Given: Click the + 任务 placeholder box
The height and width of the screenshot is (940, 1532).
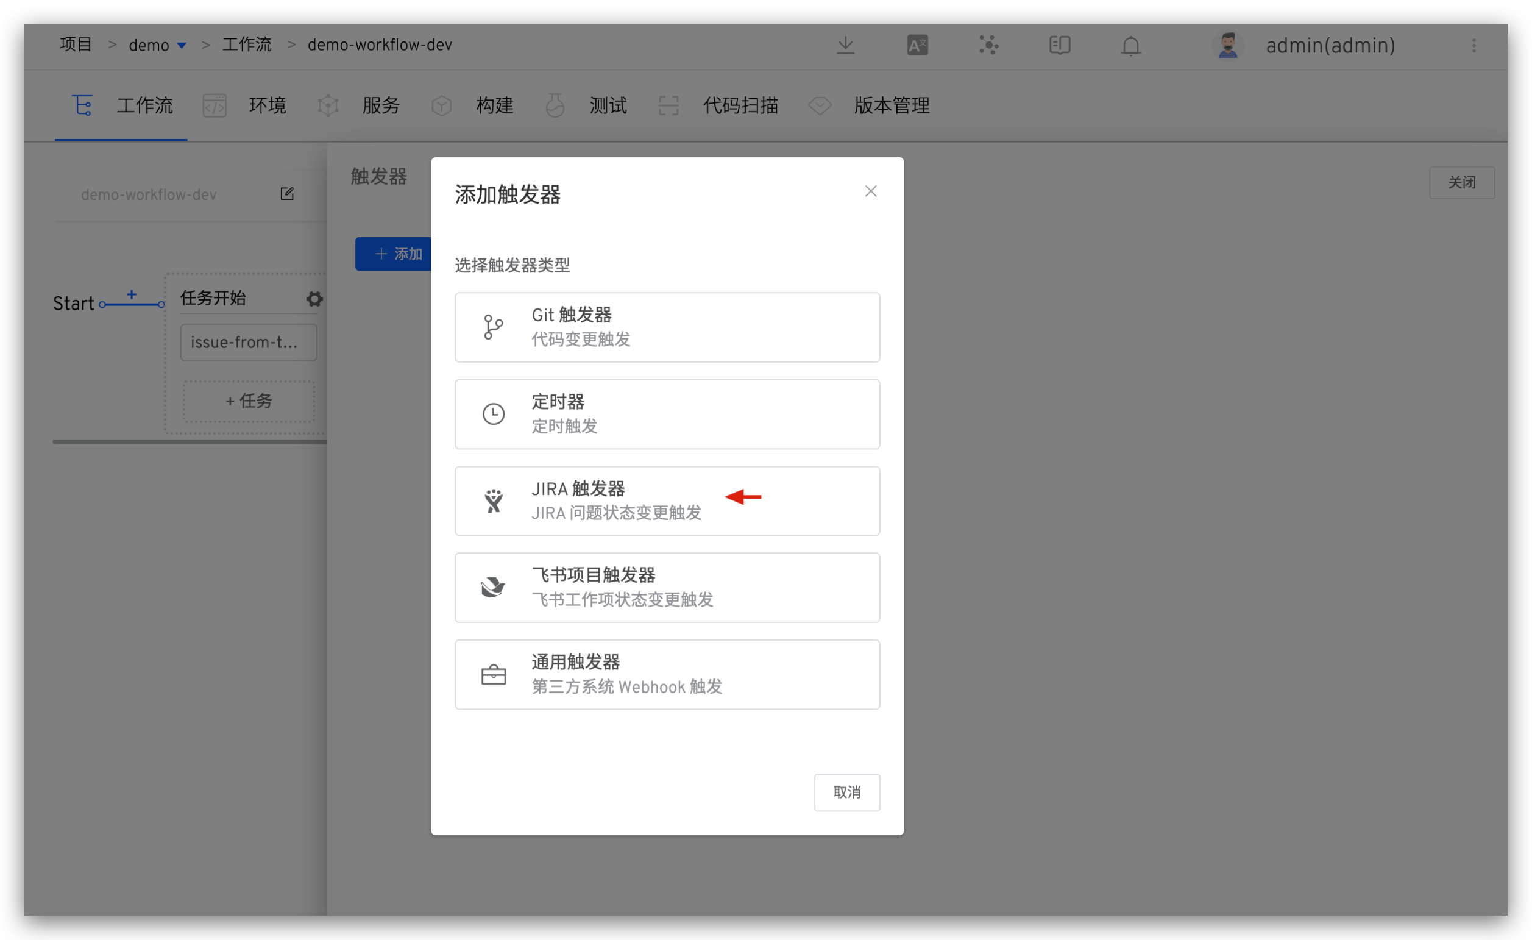Looking at the screenshot, I should [x=248, y=401].
